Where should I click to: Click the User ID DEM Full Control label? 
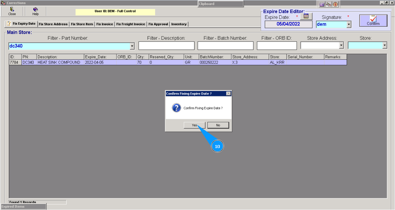pos(115,11)
